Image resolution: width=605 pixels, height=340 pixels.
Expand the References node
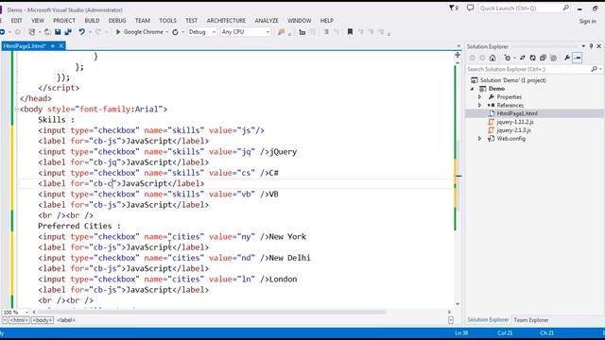tap(480, 105)
